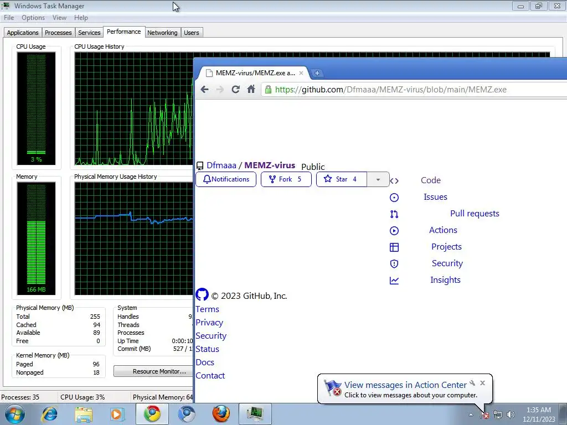The width and height of the screenshot is (567, 425).
Task: Switch to the Processes tab
Action: tap(58, 33)
